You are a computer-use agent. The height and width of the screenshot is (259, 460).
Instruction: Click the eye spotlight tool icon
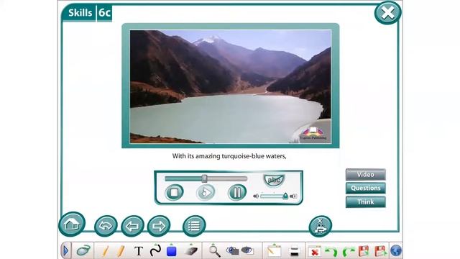click(x=232, y=250)
